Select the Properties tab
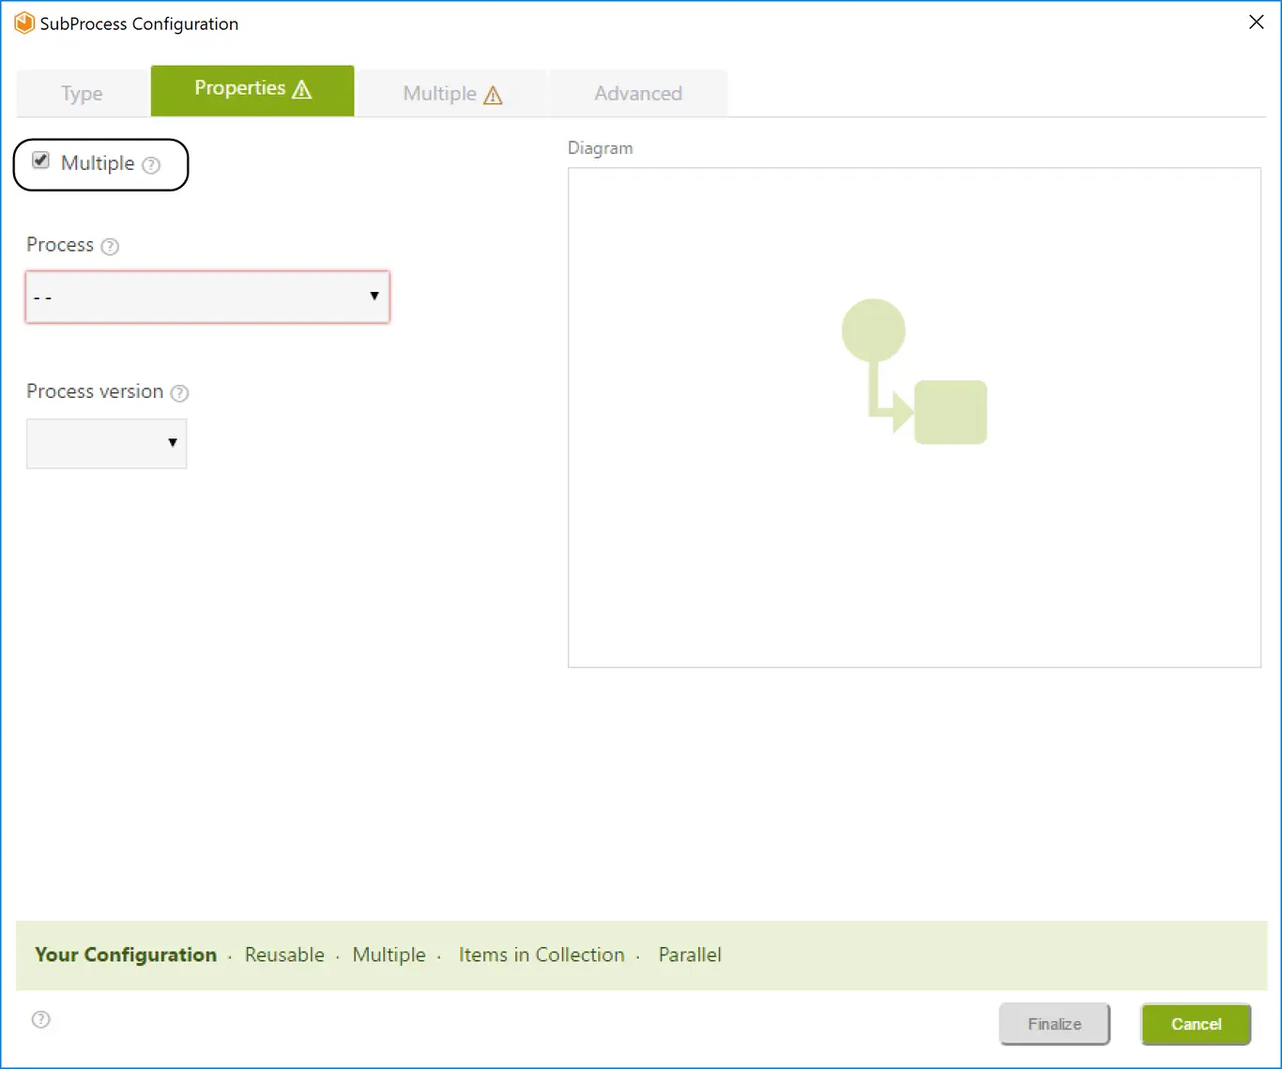 coord(252,90)
